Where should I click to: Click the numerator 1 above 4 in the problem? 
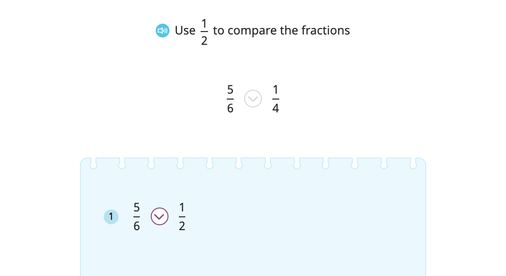click(276, 90)
